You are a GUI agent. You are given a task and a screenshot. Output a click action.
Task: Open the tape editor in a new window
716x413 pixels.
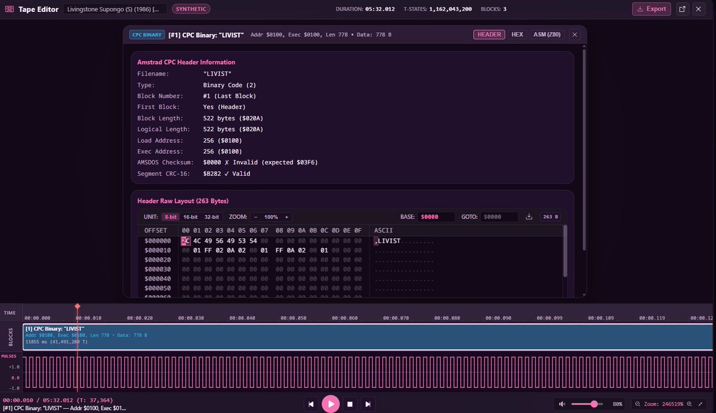coord(682,9)
